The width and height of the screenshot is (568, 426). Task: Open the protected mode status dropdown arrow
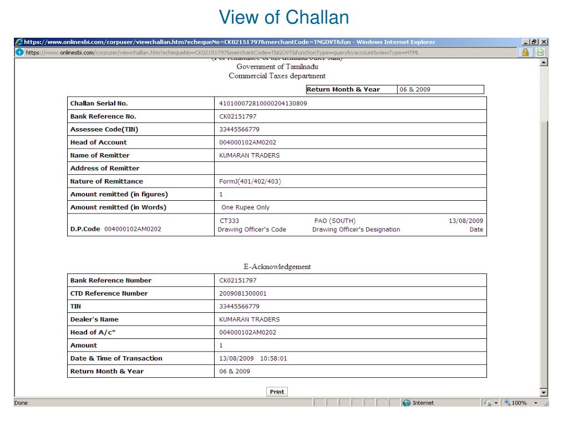click(x=496, y=403)
